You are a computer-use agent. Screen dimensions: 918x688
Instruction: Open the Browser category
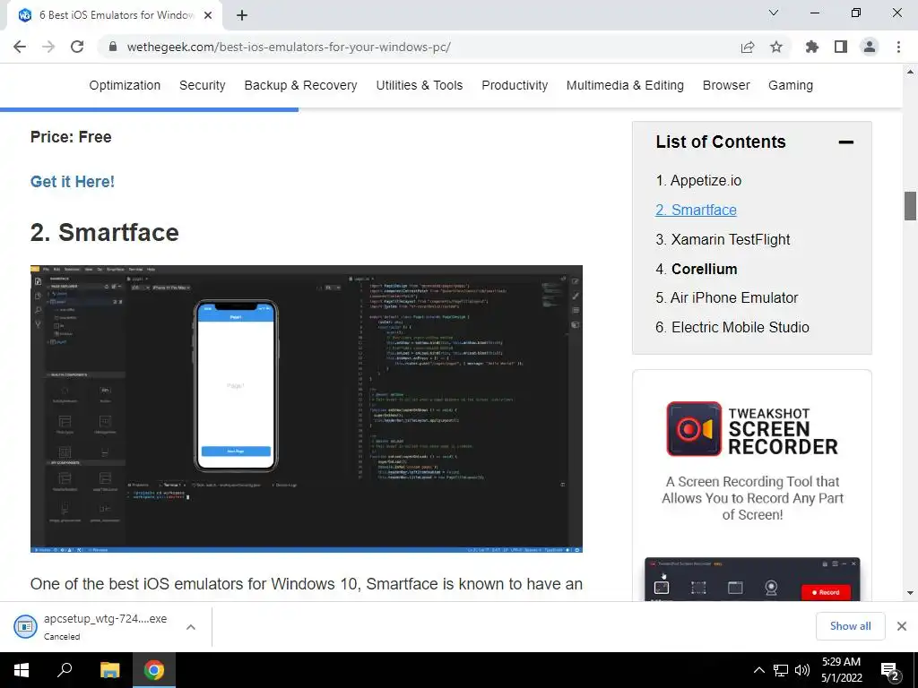[x=726, y=85]
